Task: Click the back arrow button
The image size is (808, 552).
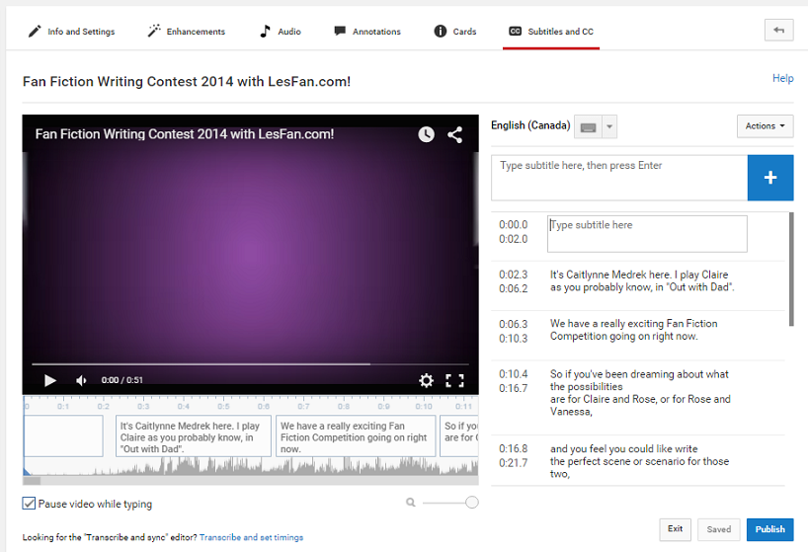Action: 778,30
